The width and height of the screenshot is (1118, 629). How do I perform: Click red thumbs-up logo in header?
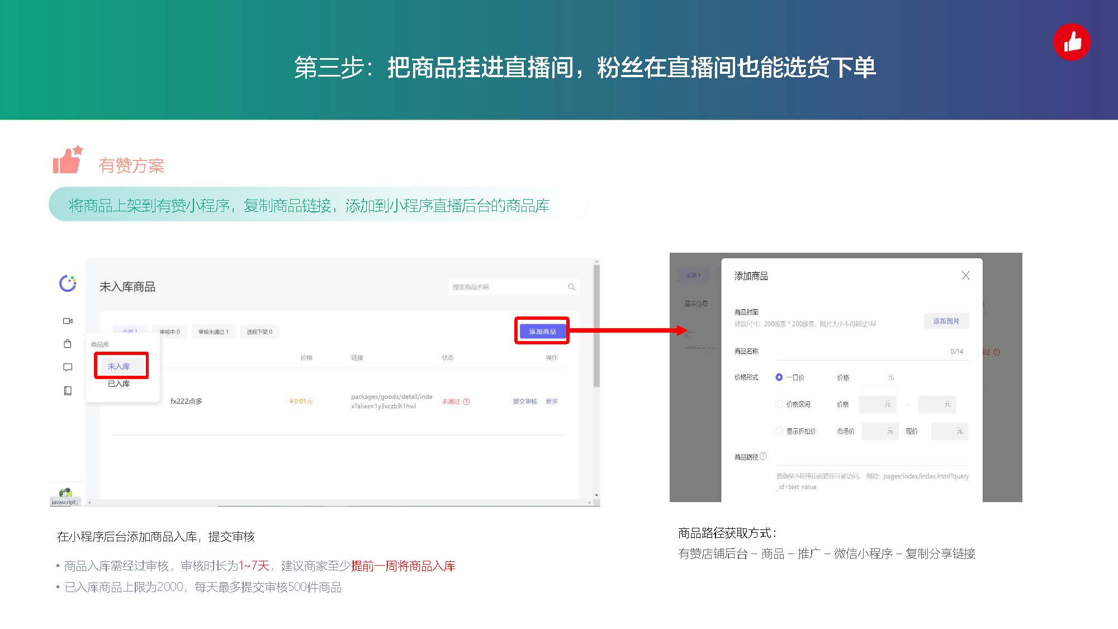coord(1072,42)
